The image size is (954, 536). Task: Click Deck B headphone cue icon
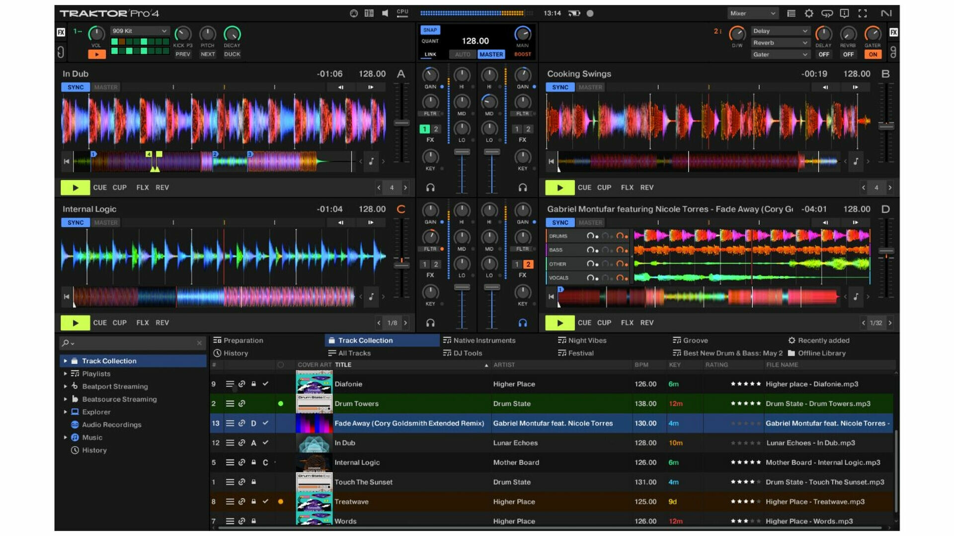coord(523,188)
